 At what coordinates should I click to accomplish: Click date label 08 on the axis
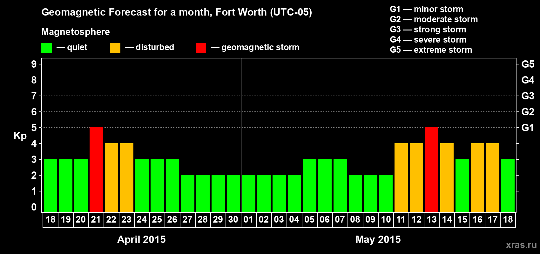(355, 219)
